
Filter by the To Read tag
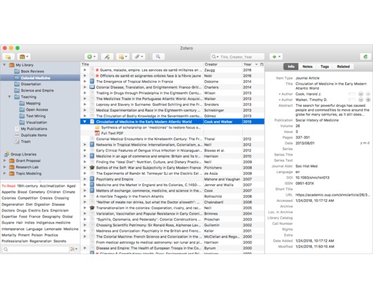(9, 186)
